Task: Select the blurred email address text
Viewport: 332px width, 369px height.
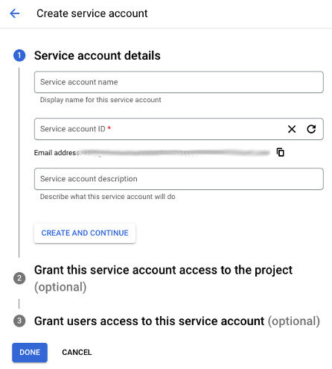Action: pyautogui.click(x=175, y=152)
